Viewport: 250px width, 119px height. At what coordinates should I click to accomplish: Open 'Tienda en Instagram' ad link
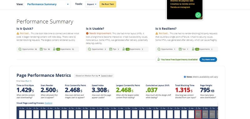pos(180,7)
